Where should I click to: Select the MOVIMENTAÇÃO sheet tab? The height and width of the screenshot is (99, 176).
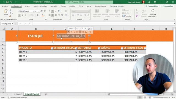click(32, 94)
